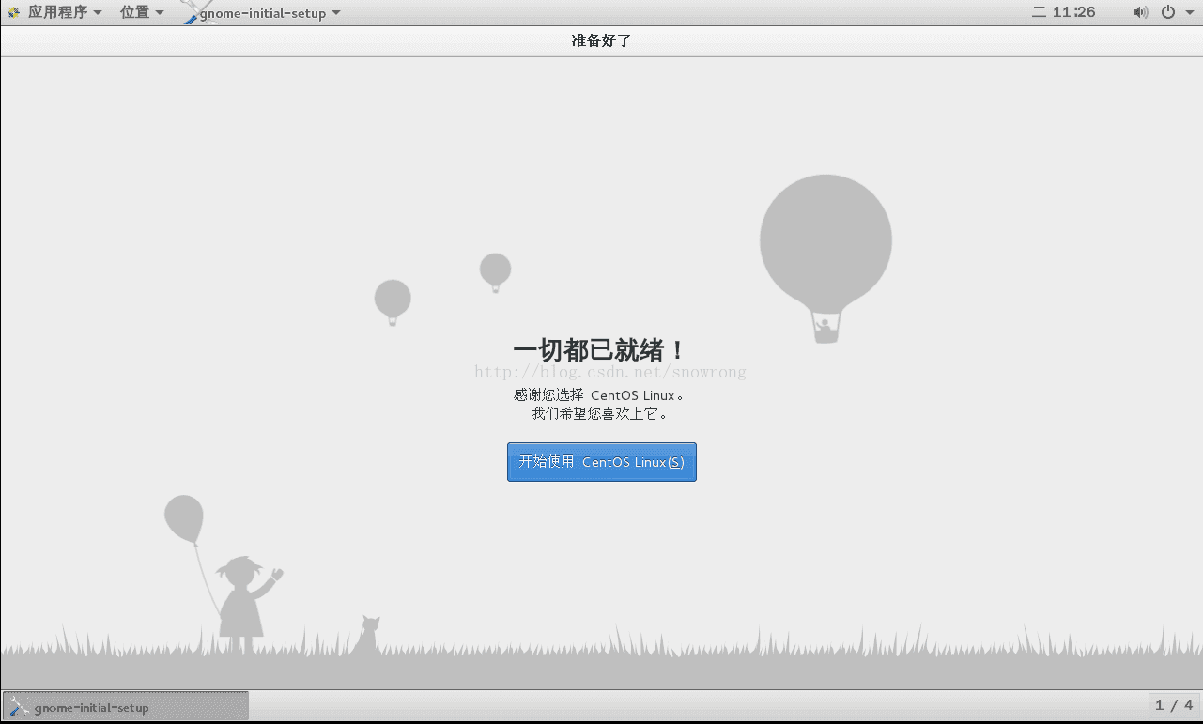Click the 1 / 4 workspace switcher
Screen dimensions: 1203x724
click(x=1174, y=705)
